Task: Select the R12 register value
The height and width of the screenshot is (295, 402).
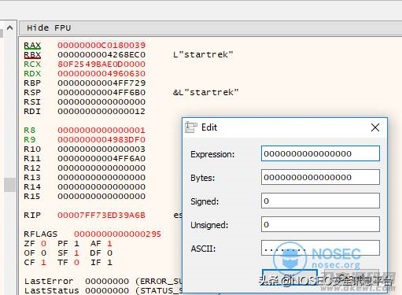Action: [x=101, y=168]
